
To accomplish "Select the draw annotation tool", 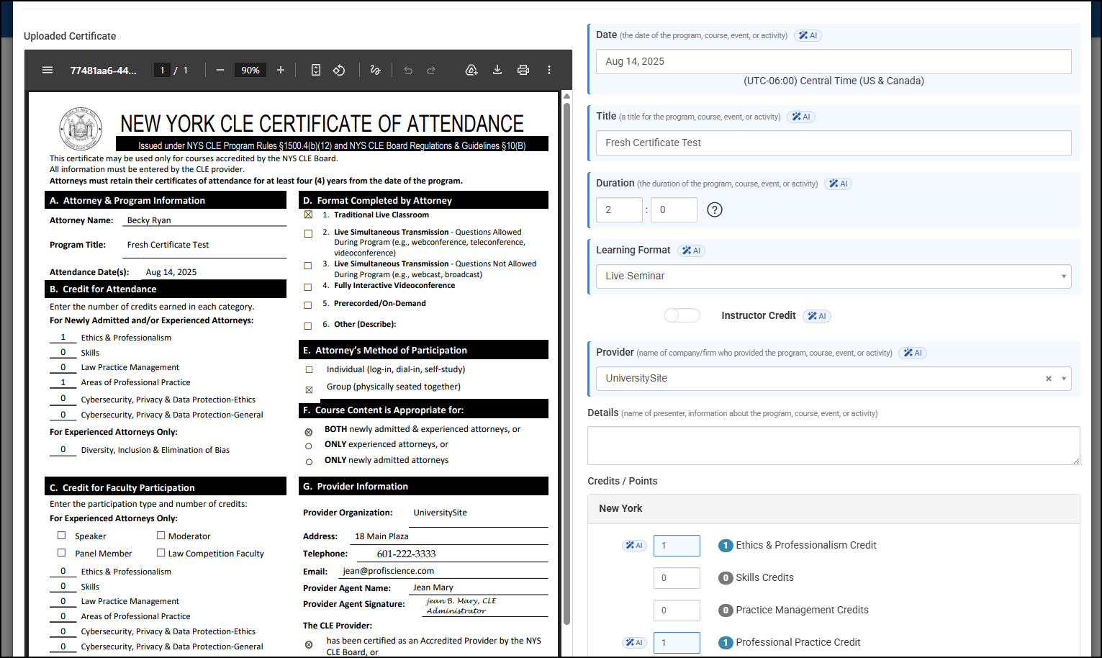I will tap(375, 70).
